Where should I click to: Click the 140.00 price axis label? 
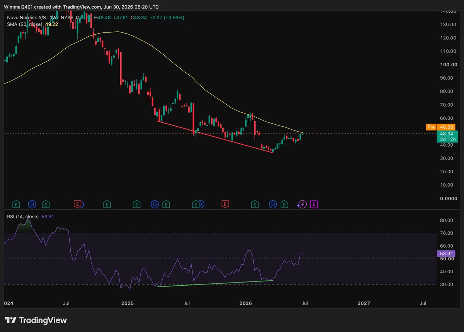point(448,12)
